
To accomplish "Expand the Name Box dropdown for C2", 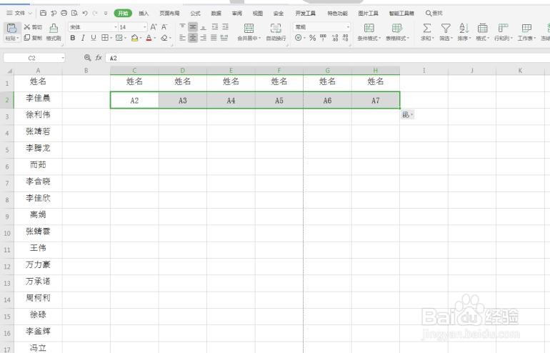I will click(63, 58).
